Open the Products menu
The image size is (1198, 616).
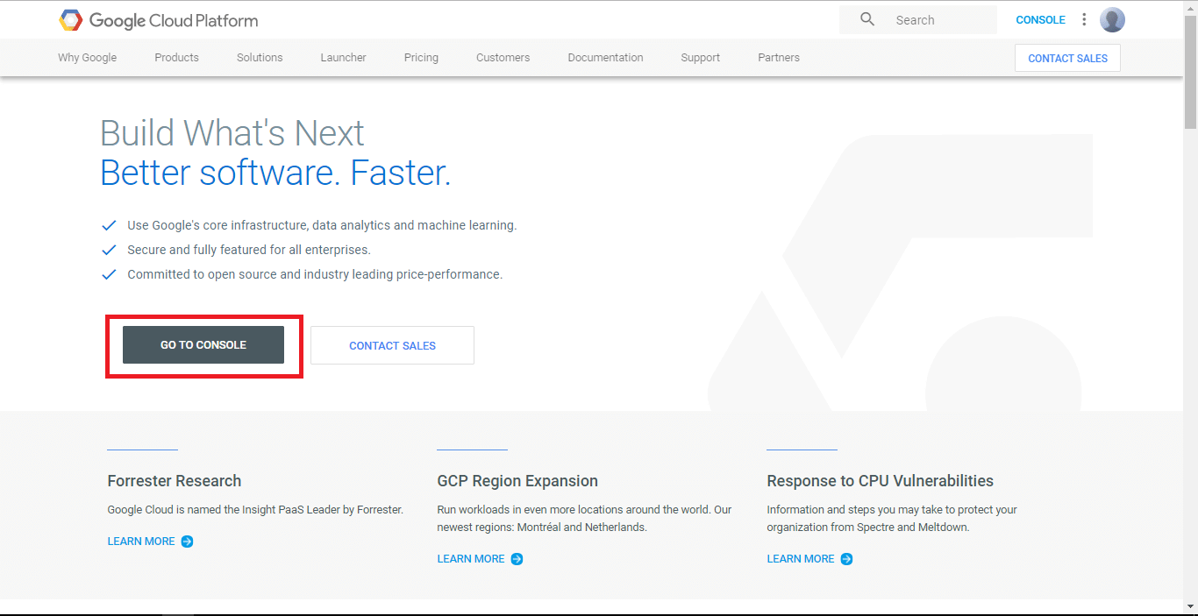(x=176, y=58)
